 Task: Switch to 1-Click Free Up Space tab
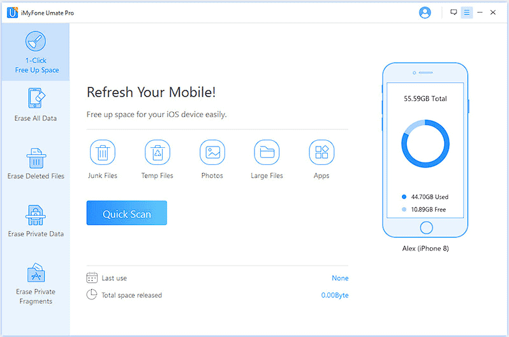point(35,52)
